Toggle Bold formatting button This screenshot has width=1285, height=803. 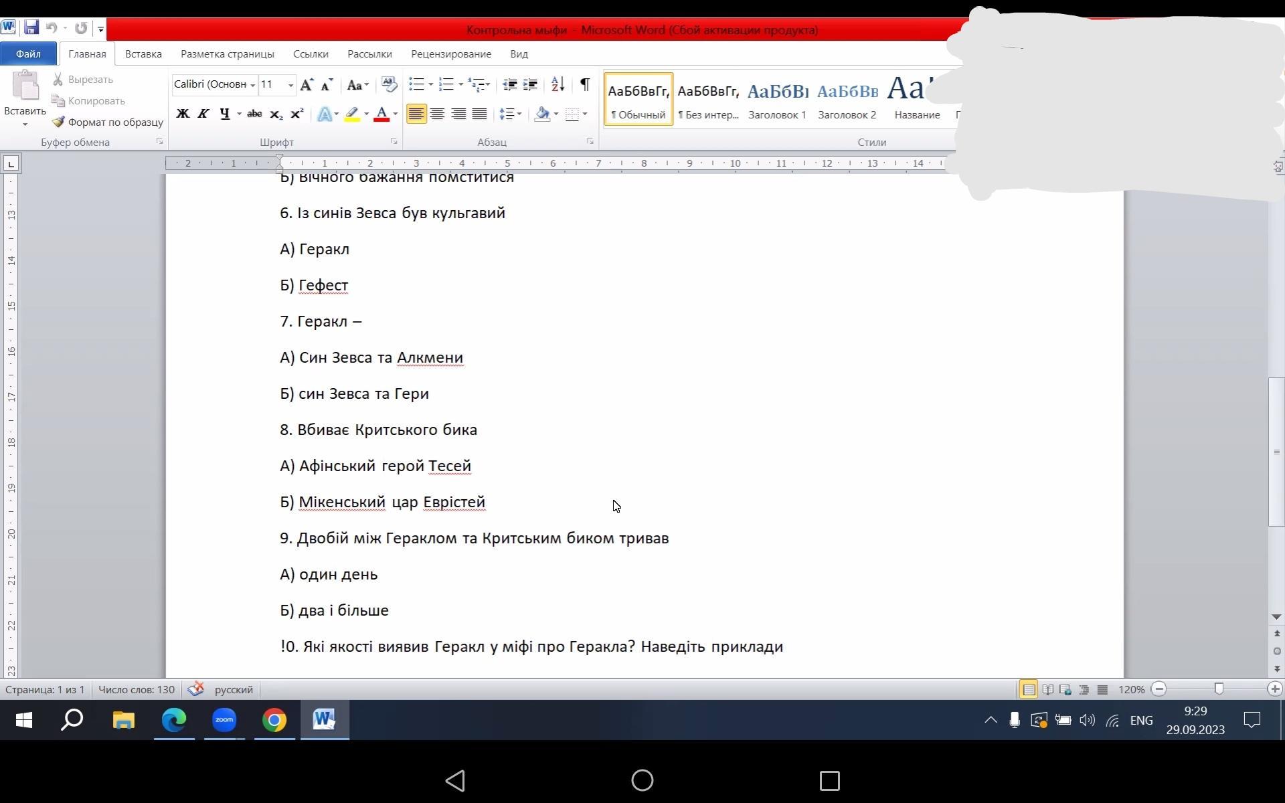click(x=182, y=114)
